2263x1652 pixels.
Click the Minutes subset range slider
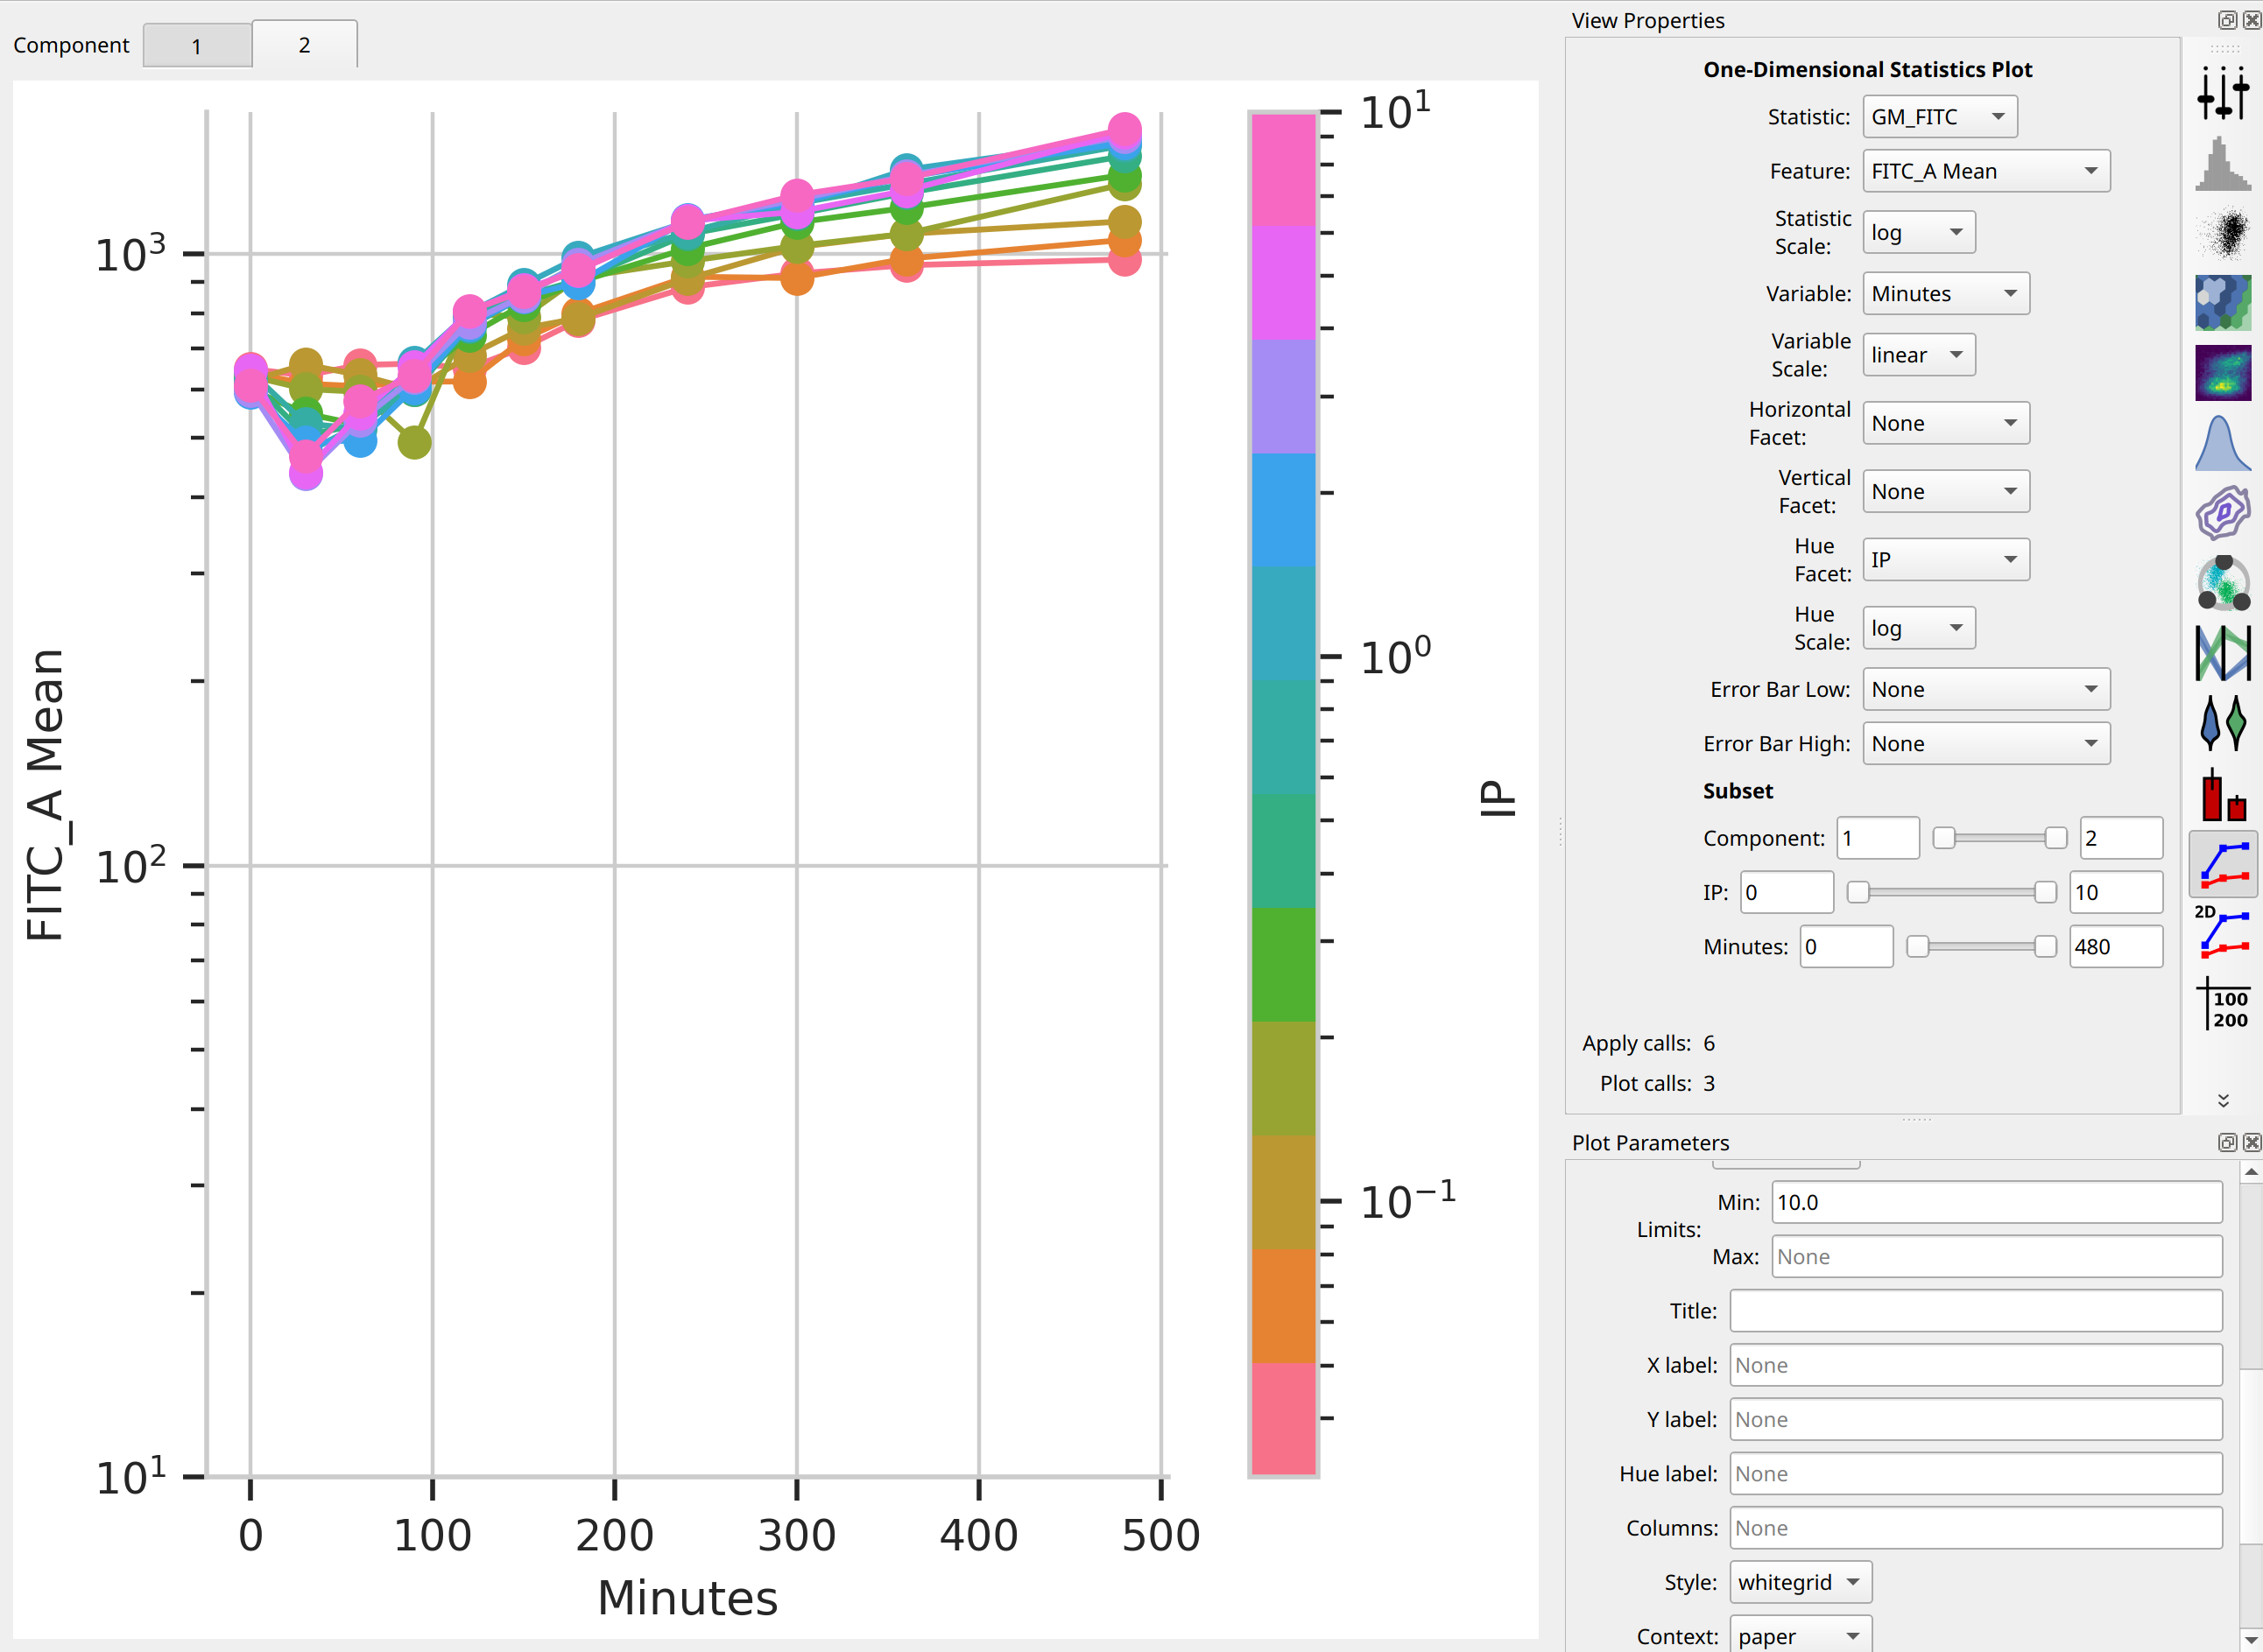tap(1981, 946)
